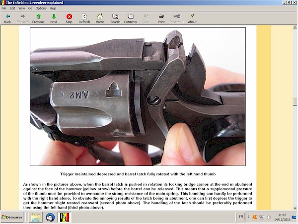Viewport: 298px width, 224px height.
Task: Open the file explorer taskbar icon
Action: click(35, 217)
